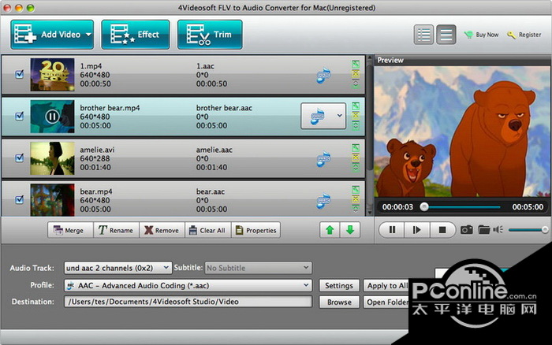
Task: Mute audio with the speaker icon
Action: (498, 230)
